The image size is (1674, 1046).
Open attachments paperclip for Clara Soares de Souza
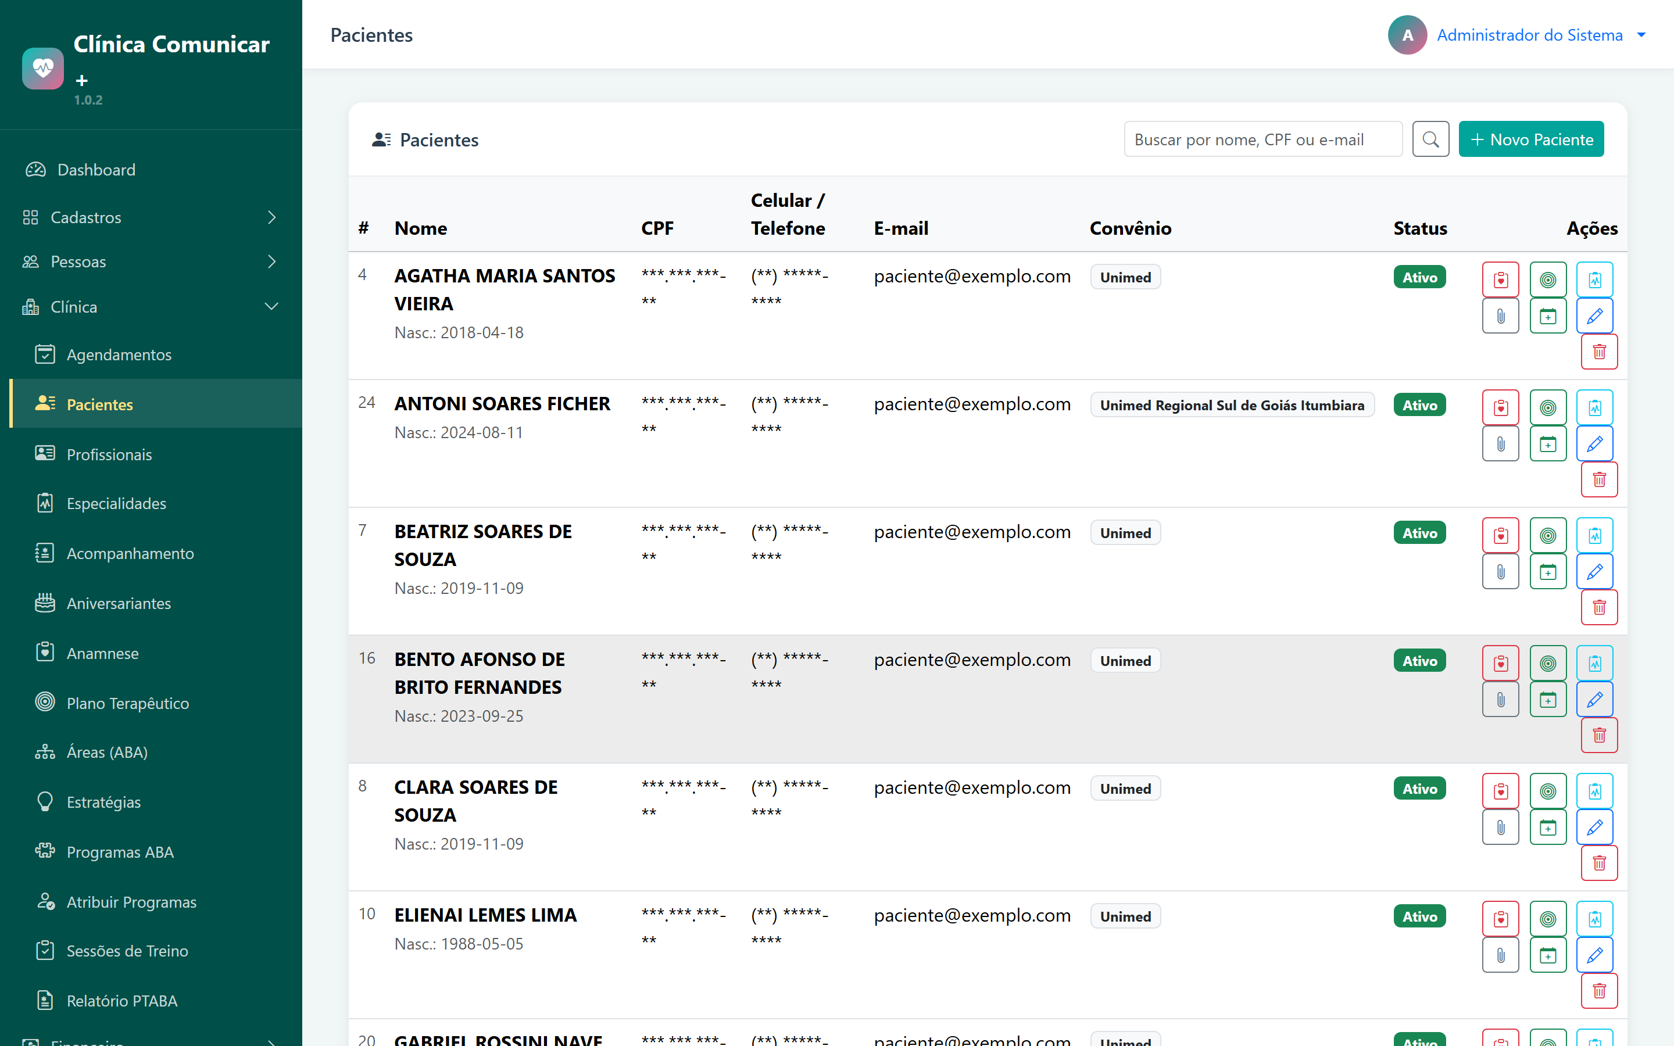(1500, 828)
